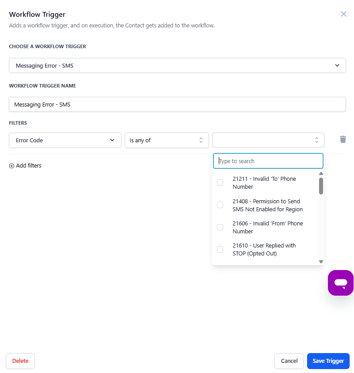Screen dimensions: 354x373
Task: Click the Cancel button
Action: click(x=289, y=361)
